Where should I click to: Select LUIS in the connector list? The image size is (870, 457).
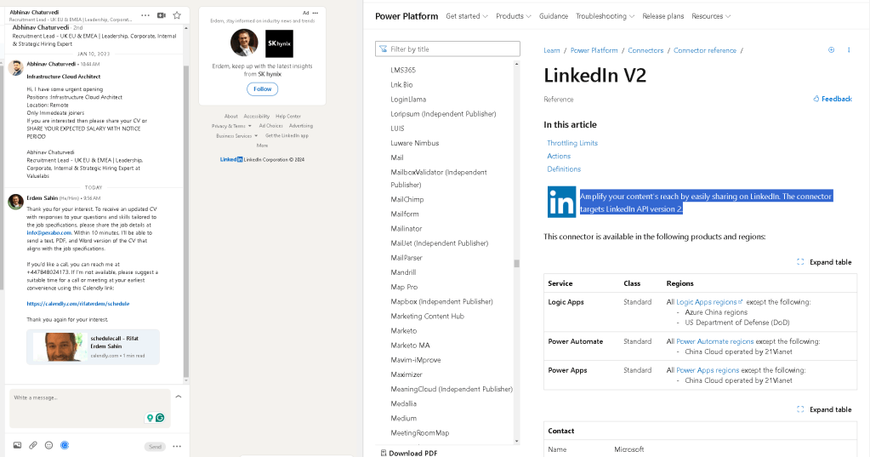[x=397, y=129]
